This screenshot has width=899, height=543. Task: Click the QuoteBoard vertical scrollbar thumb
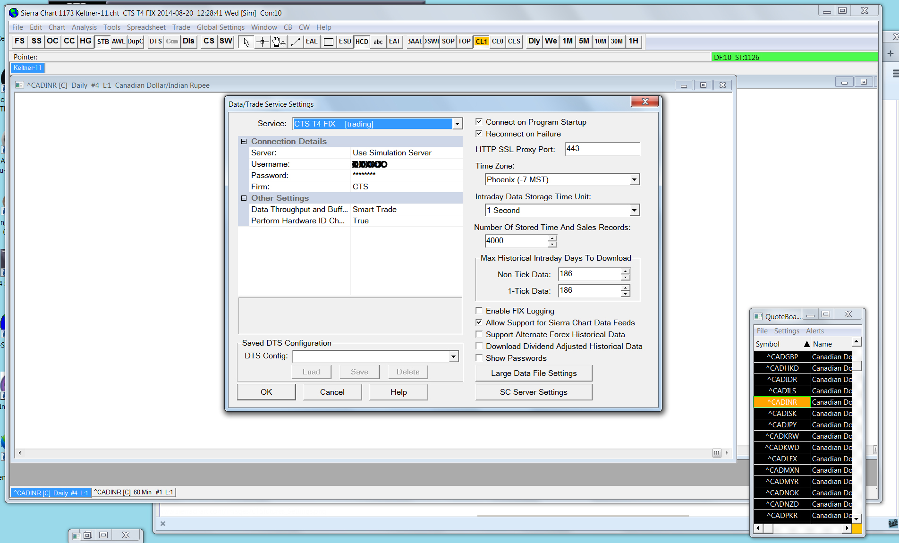(857, 366)
